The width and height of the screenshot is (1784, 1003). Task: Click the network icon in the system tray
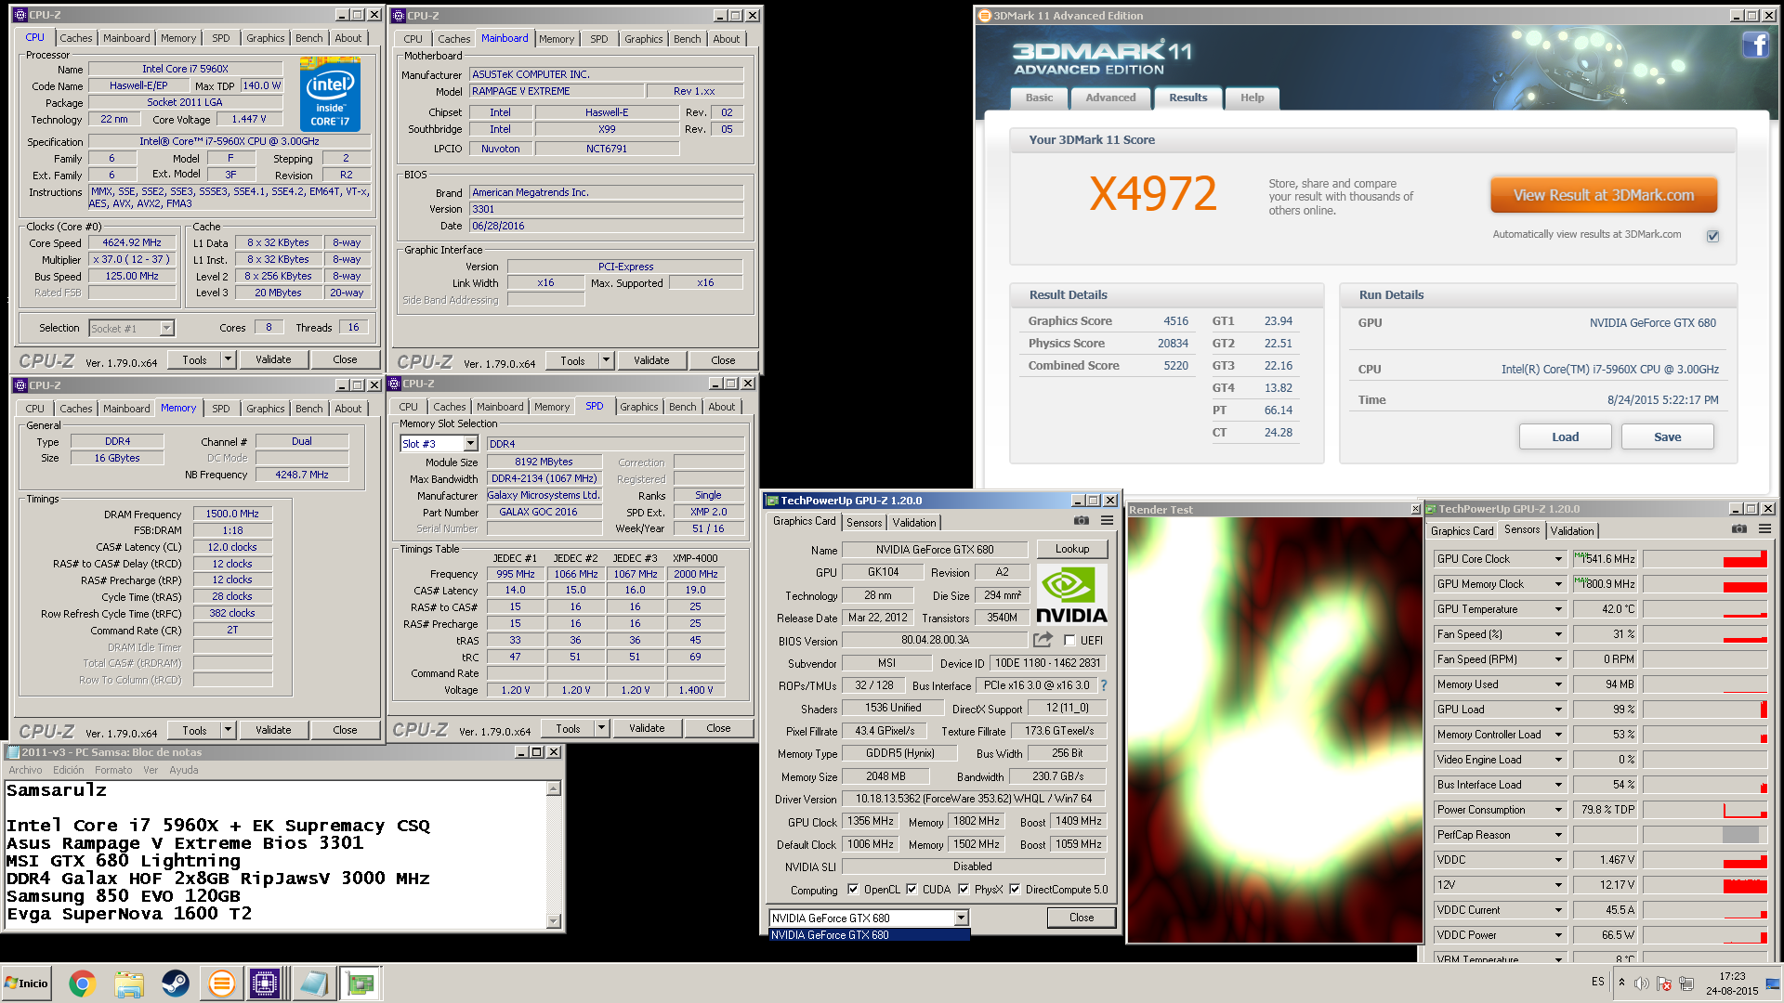[x=1686, y=983]
